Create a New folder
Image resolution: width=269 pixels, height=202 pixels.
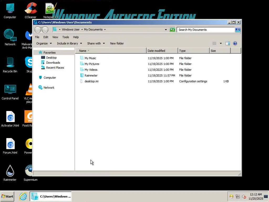coord(117,43)
